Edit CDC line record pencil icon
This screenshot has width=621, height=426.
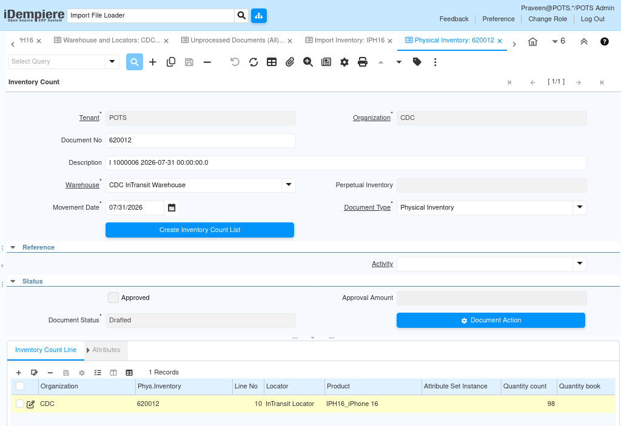pos(30,404)
